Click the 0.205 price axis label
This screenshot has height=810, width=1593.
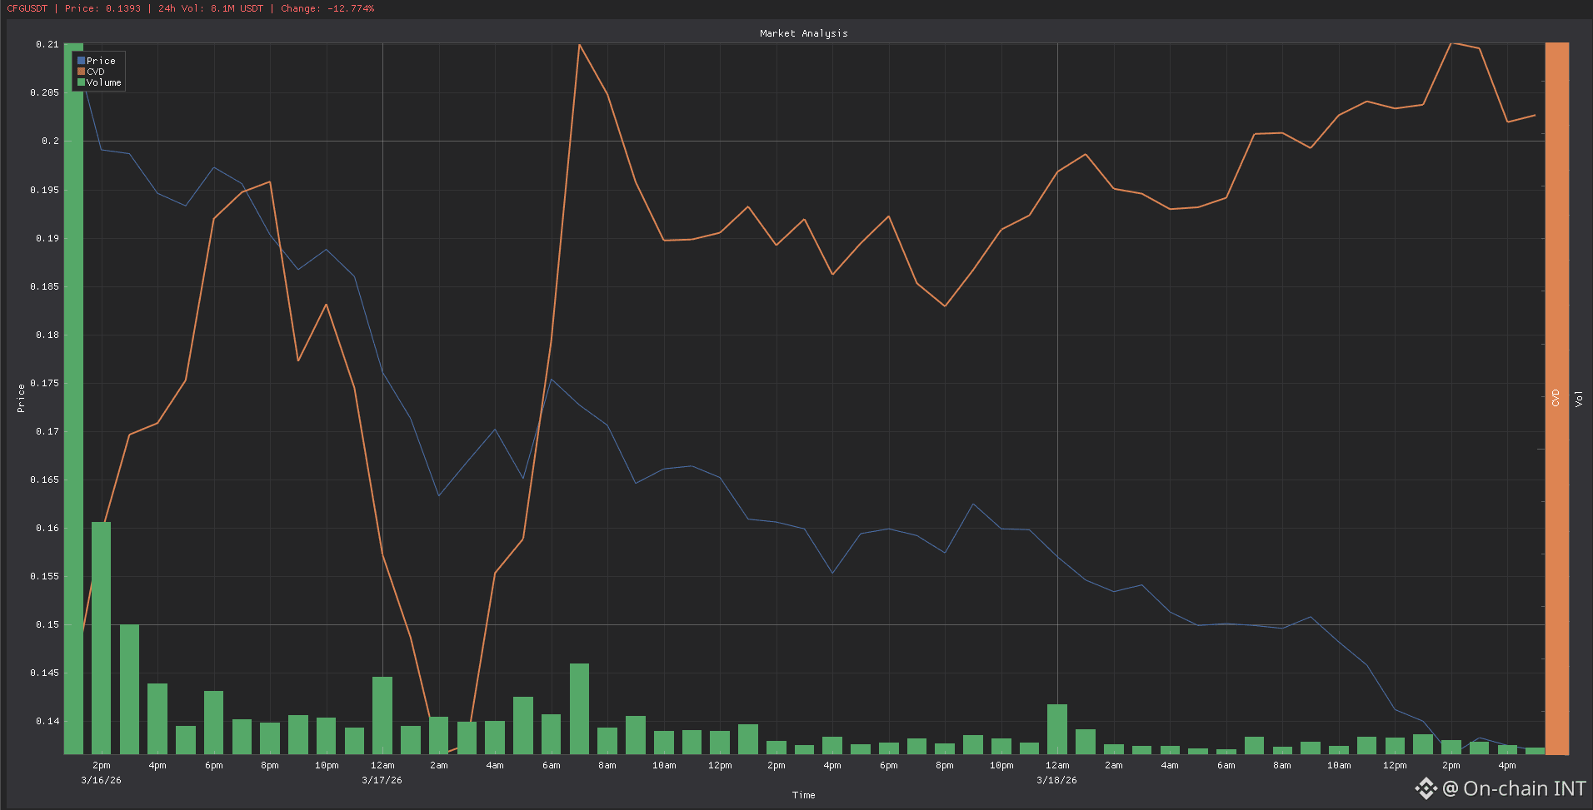45,92
